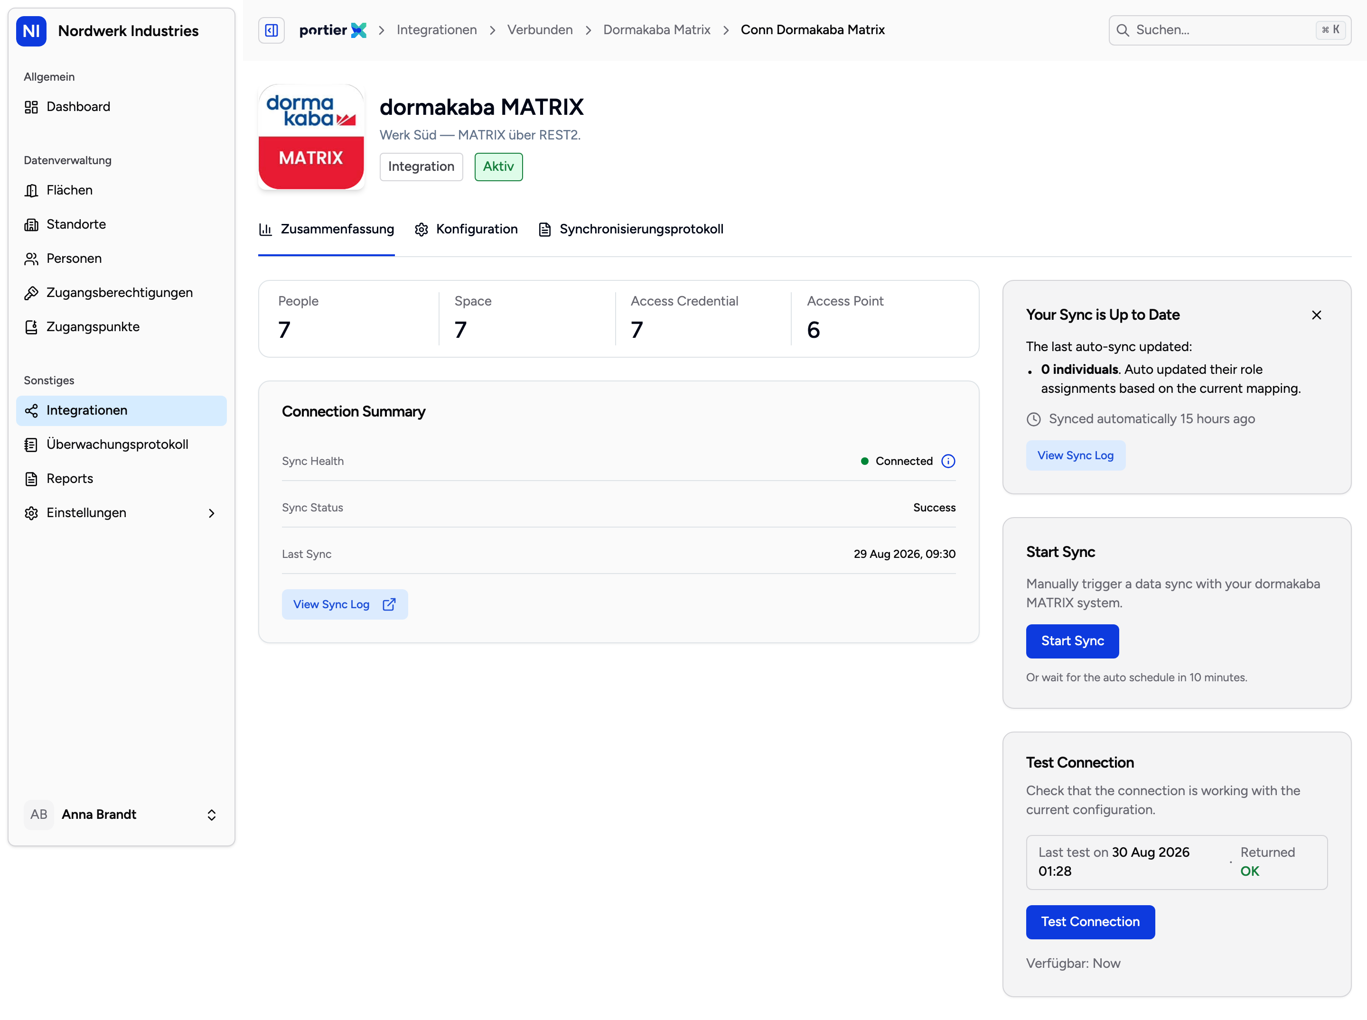The width and height of the screenshot is (1367, 1020).
Task: Click the Space count card
Action: pos(526,319)
